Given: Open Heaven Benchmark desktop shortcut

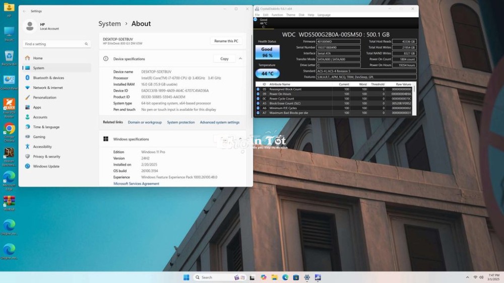Looking at the screenshot, I should coord(9,157).
